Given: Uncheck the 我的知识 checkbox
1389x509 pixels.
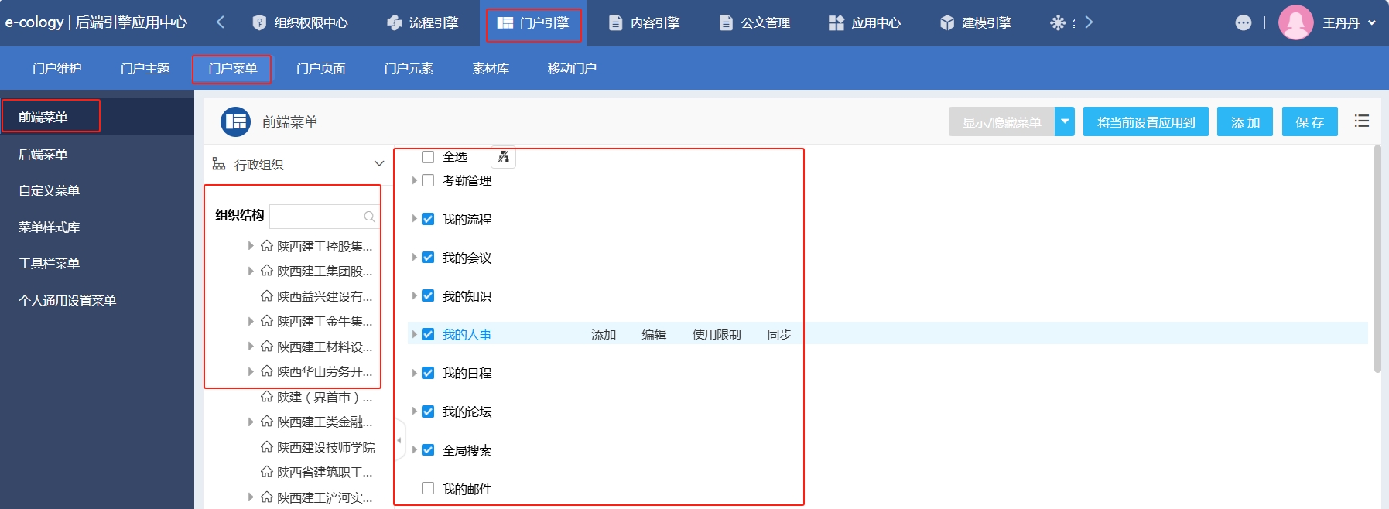Looking at the screenshot, I should click(428, 296).
